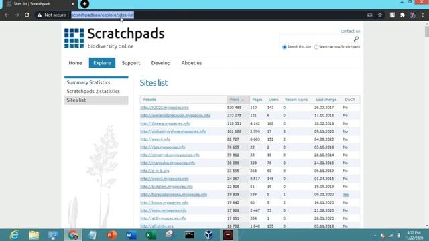This screenshot has width=429, height=241.
Task: Open Word from the taskbar
Action: point(131,235)
